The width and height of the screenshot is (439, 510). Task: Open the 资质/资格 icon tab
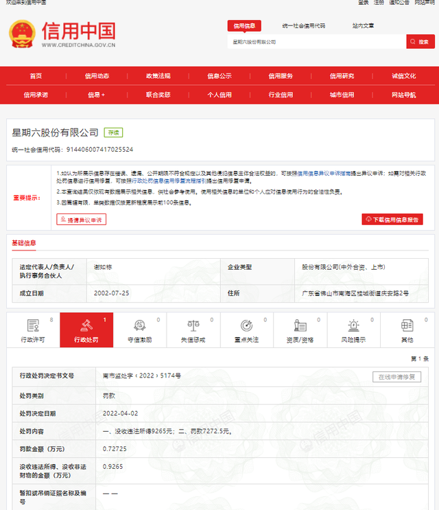pyautogui.click(x=300, y=330)
